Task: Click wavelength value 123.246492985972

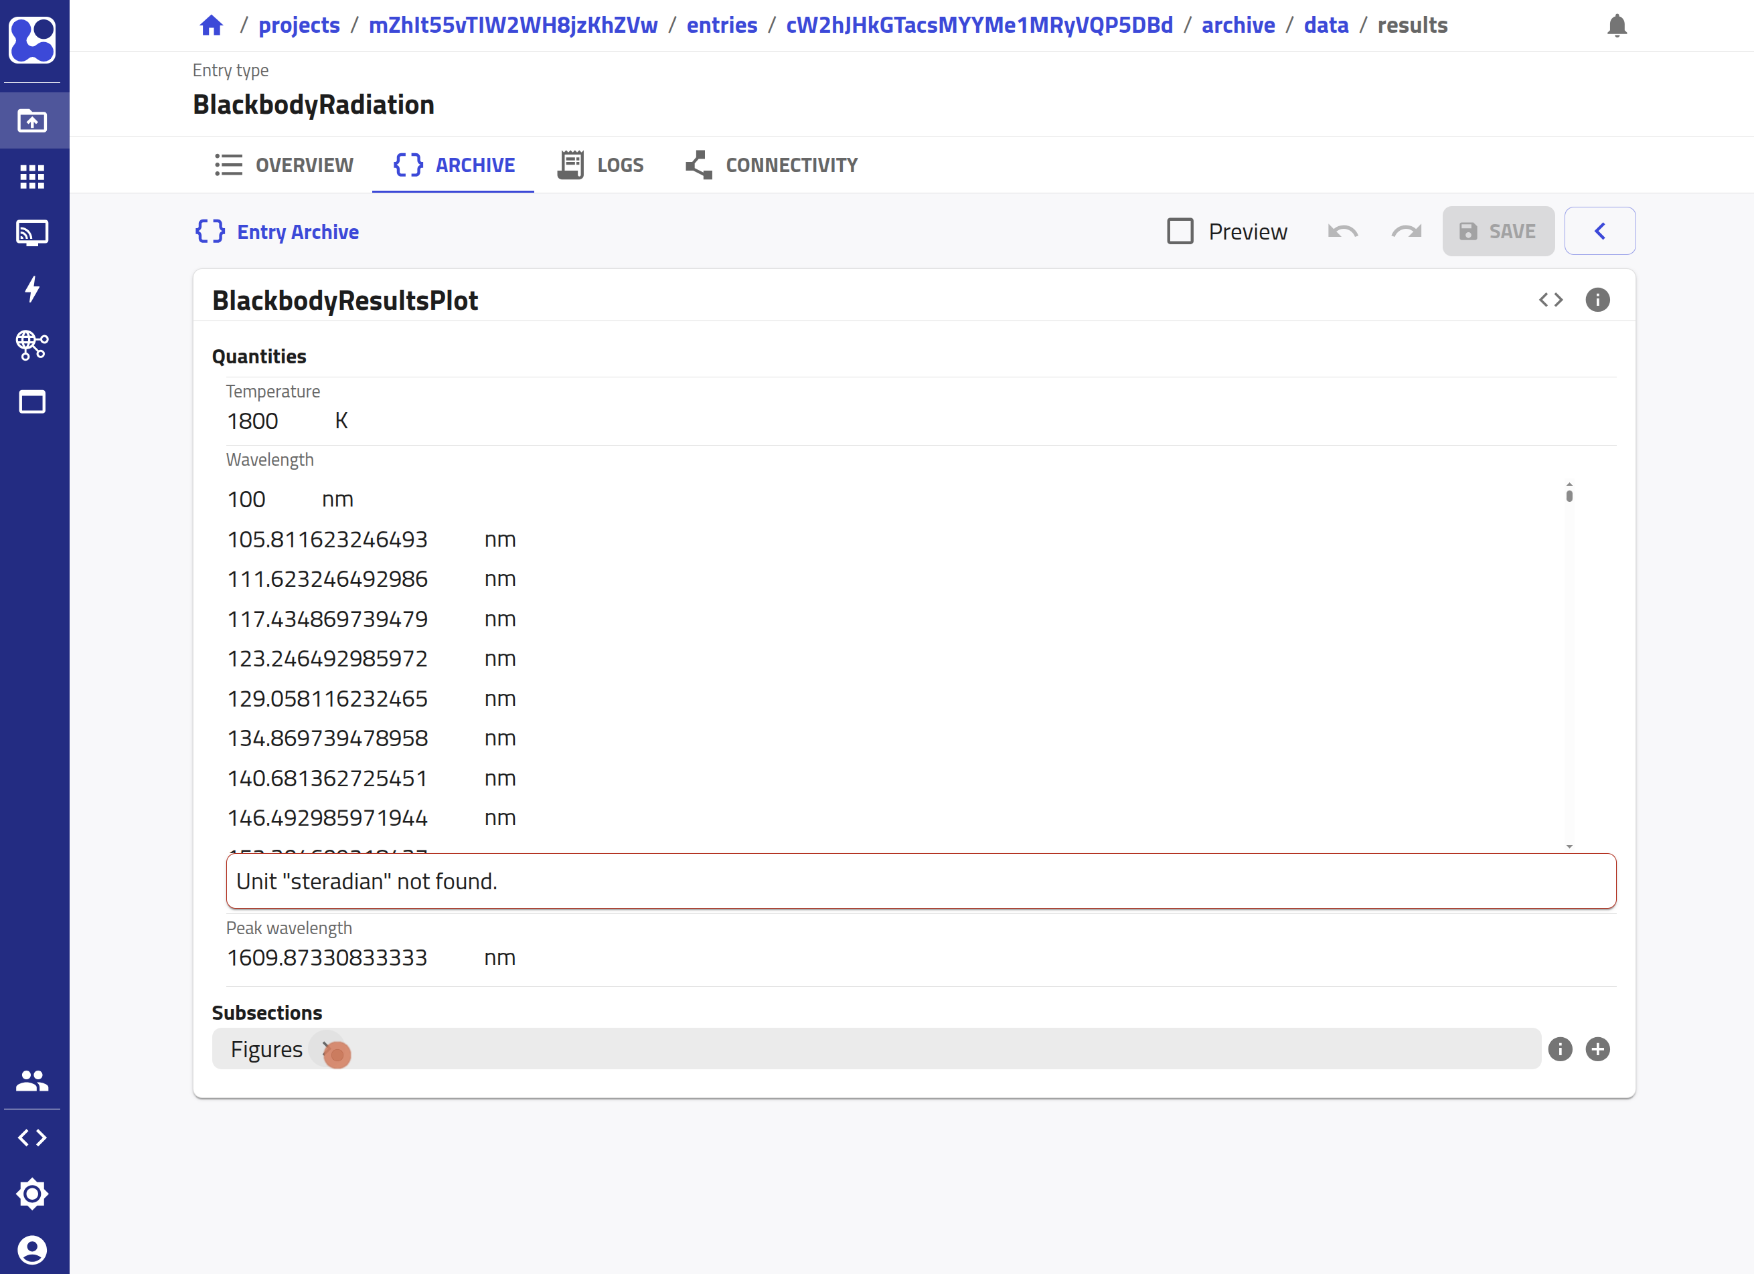Action: [327, 658]
